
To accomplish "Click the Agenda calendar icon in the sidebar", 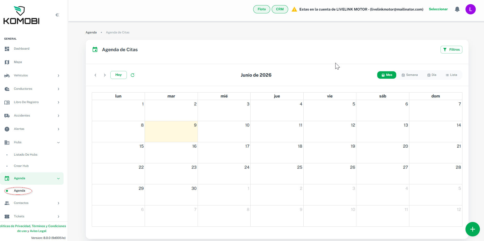I will click(7, 178).
